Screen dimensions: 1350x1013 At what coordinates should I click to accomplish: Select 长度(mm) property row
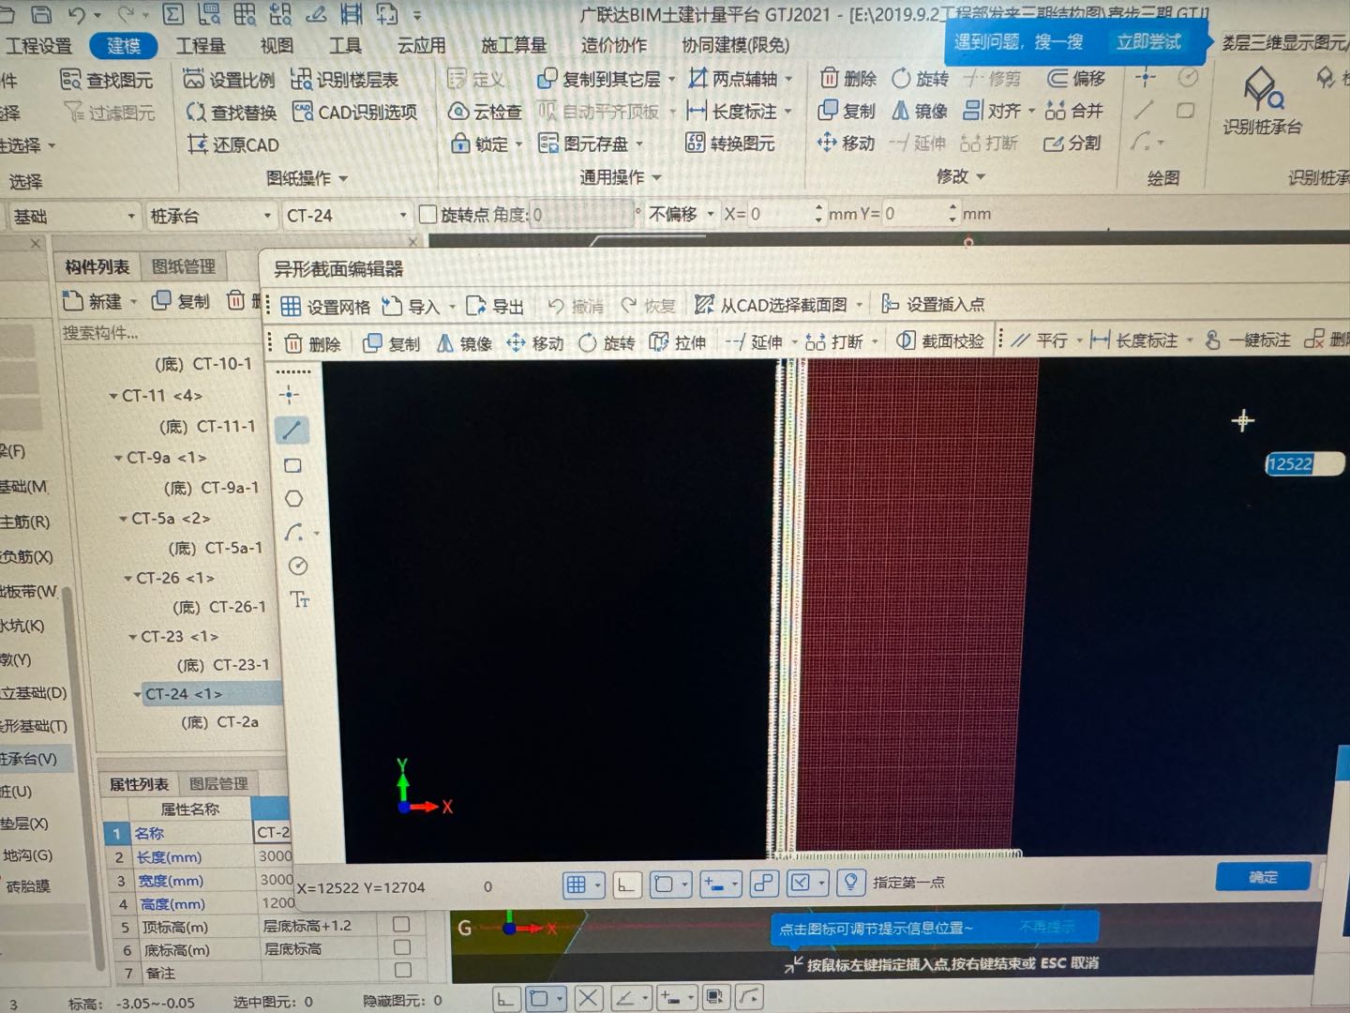197,856
